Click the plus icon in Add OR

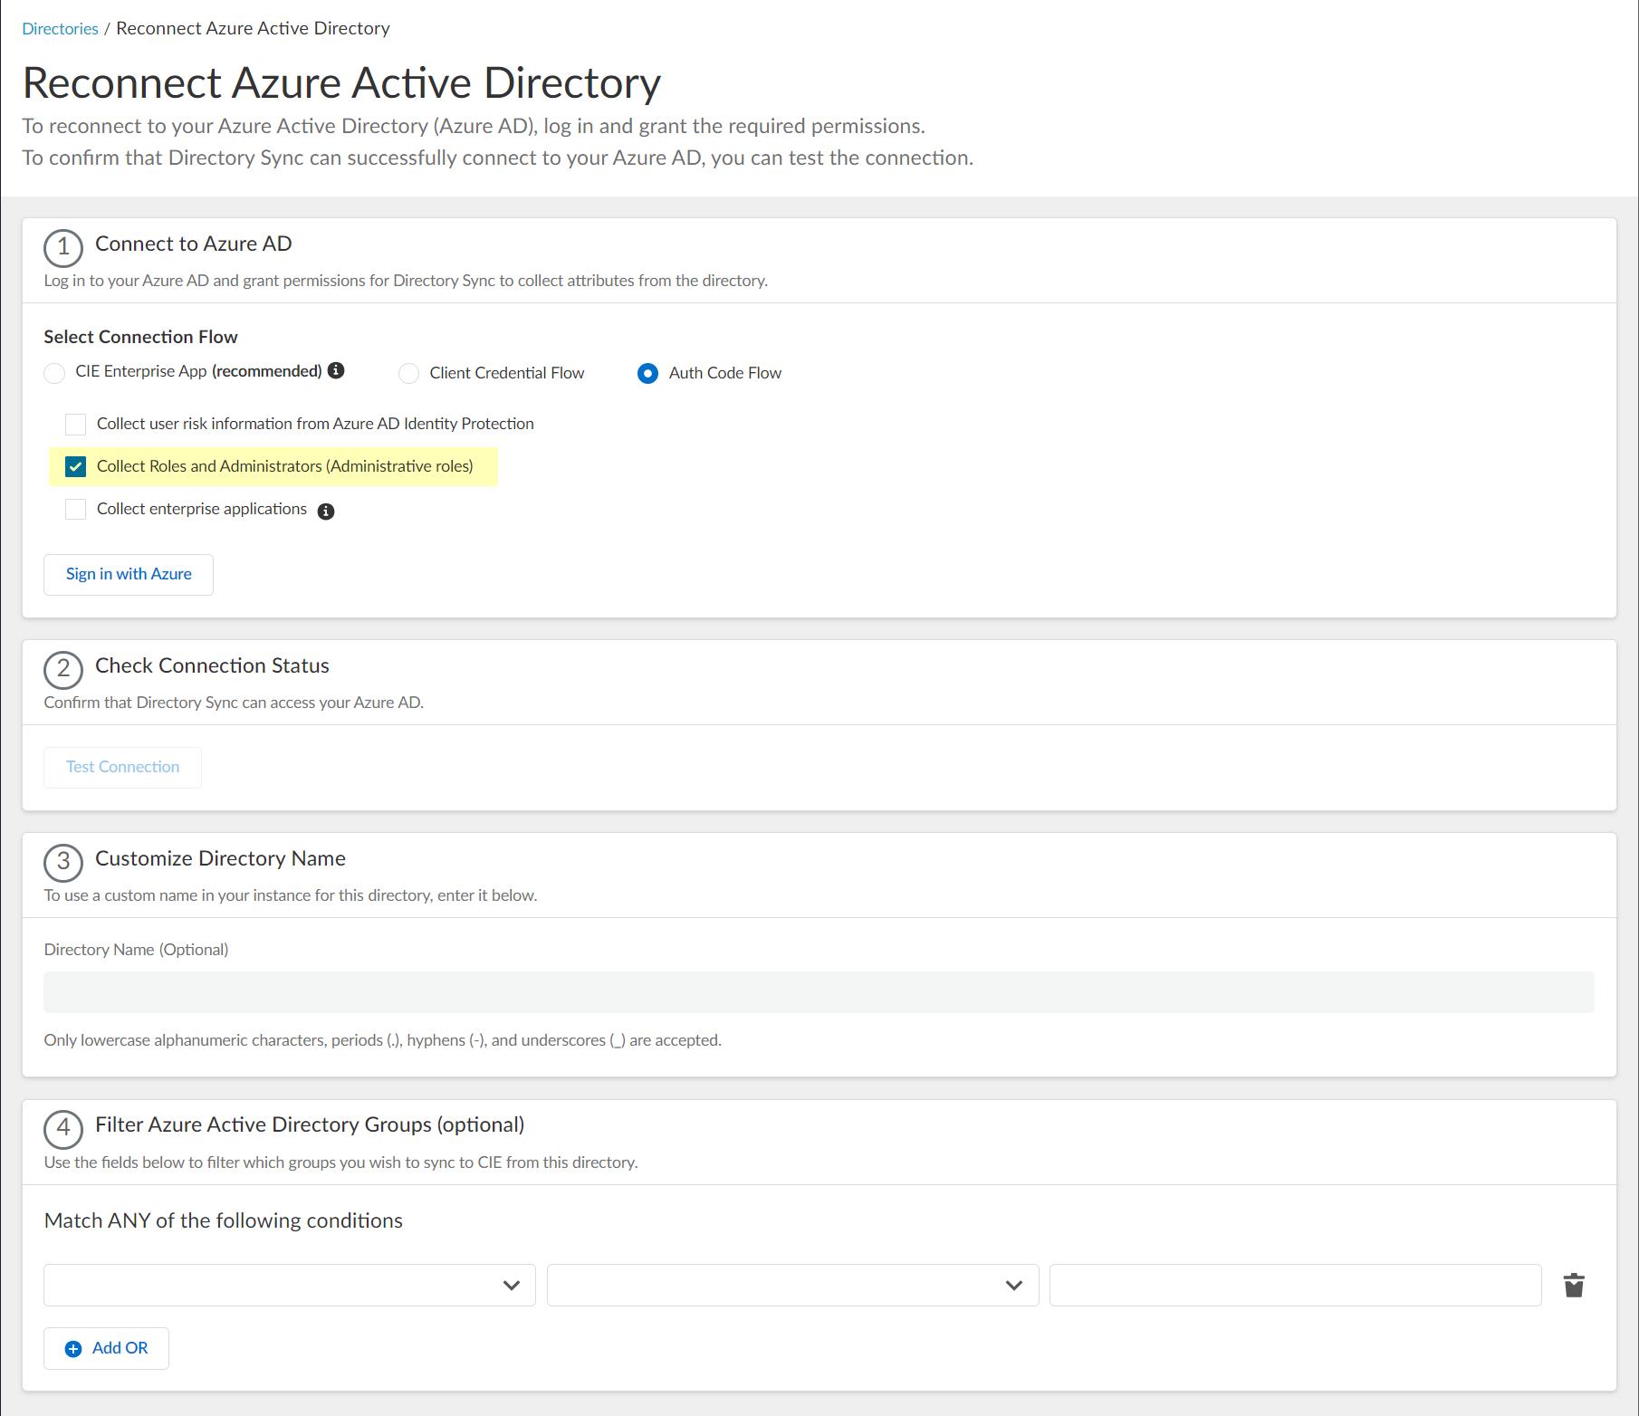coord(73,1349)
